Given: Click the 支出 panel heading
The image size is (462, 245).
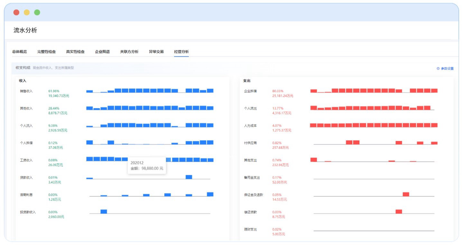Looking at the screenshot, I should pos(247,81).
